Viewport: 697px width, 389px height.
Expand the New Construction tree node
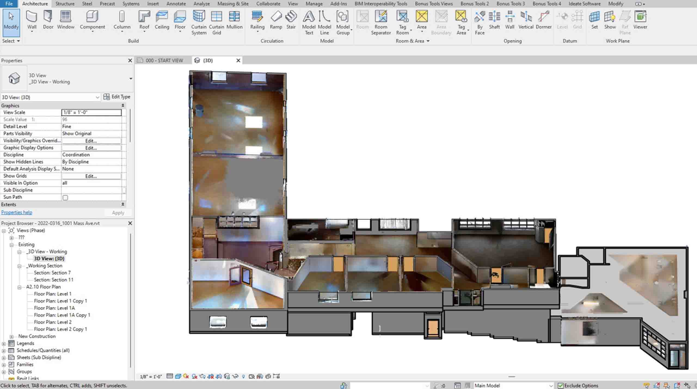click(11, 336)
